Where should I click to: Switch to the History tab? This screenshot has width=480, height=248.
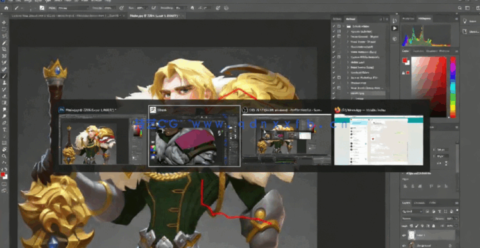point(337,19)
